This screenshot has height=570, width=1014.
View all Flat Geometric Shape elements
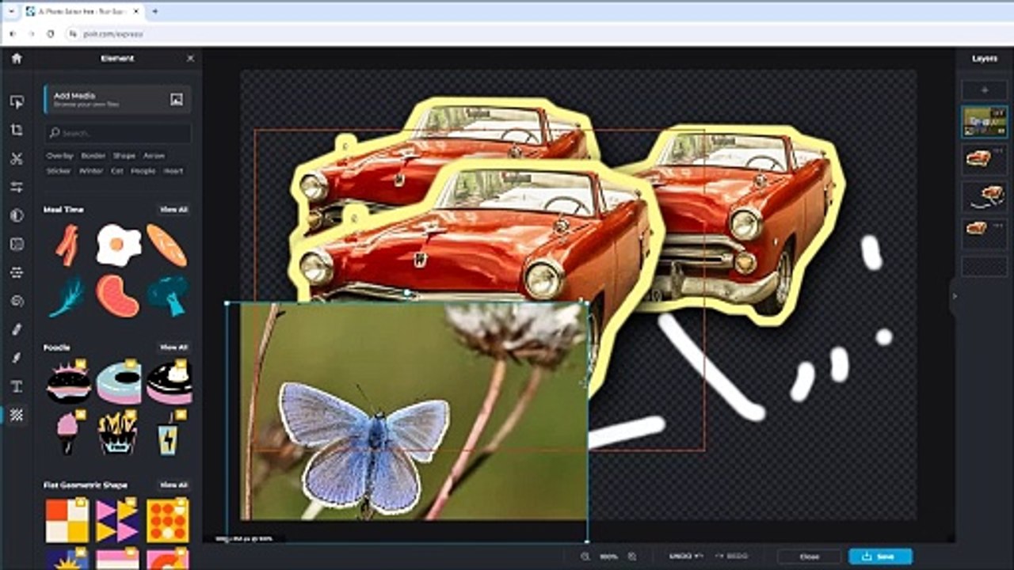pyautogui.click(x=173, y=484)
